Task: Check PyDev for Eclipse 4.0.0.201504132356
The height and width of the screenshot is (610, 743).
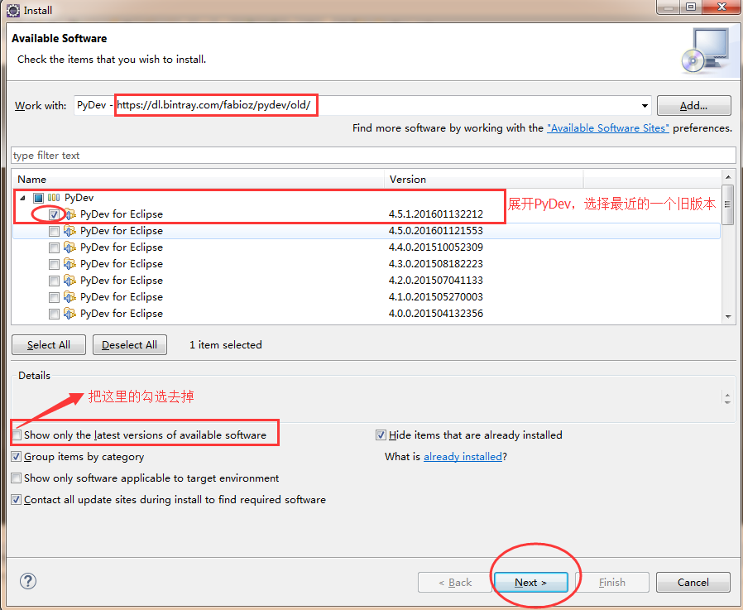Action: point(54,315)
